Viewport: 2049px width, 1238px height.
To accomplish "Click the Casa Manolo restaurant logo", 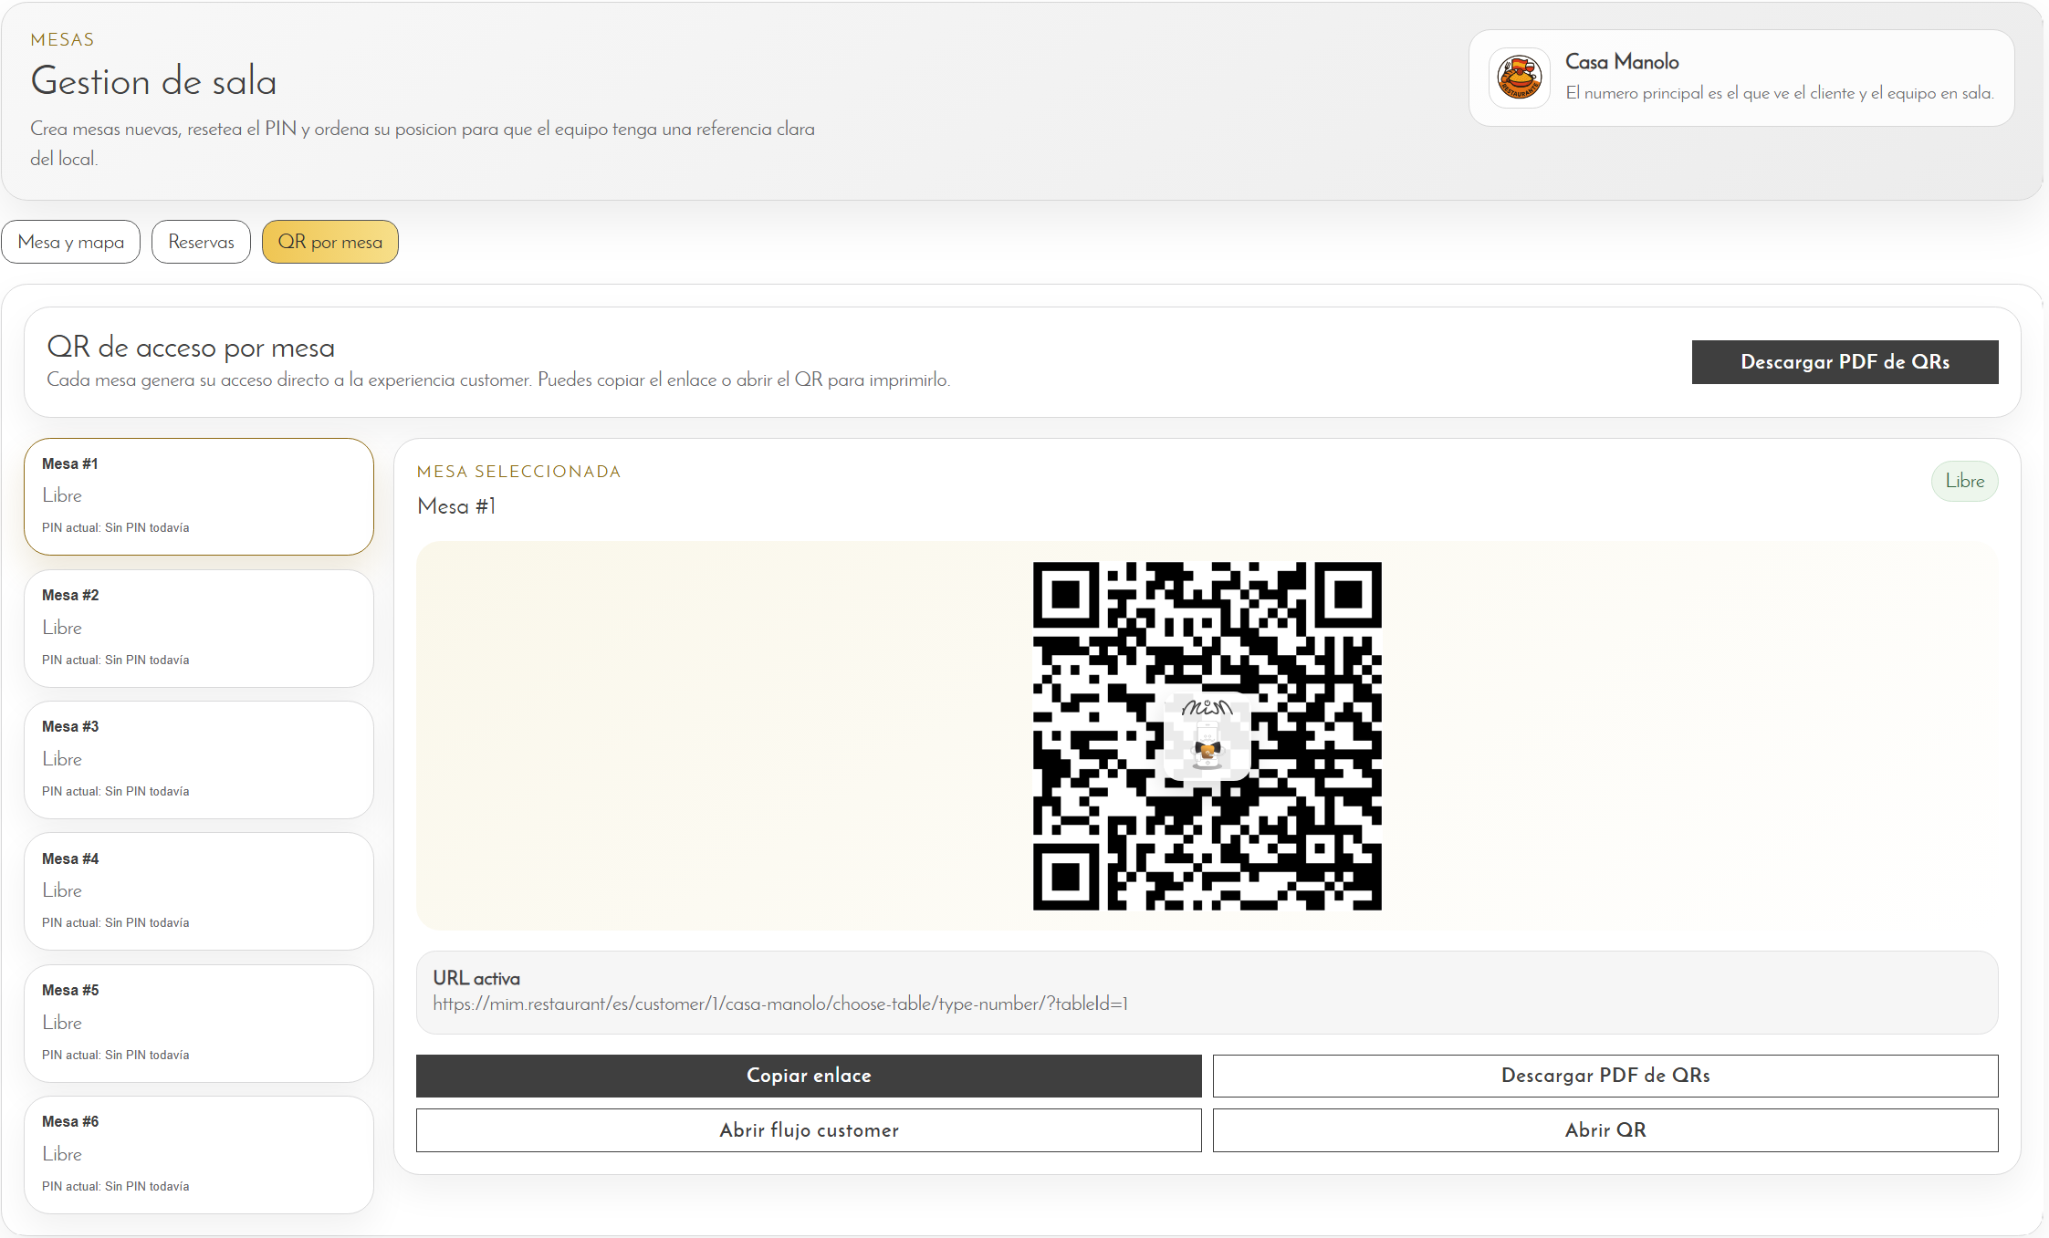I will [x=1520, y=78].
